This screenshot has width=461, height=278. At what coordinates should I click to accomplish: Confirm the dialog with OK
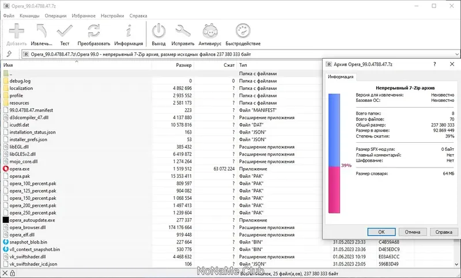click(x=381, y=232)
